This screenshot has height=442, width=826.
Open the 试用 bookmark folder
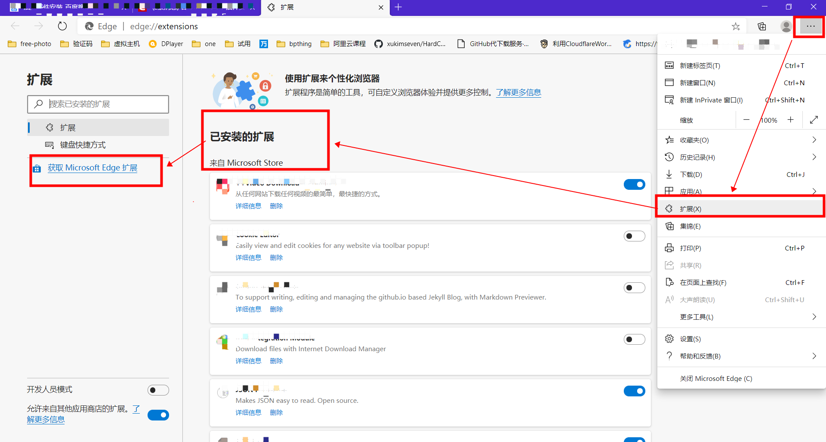pyautogui.click(x=238, y=44)
